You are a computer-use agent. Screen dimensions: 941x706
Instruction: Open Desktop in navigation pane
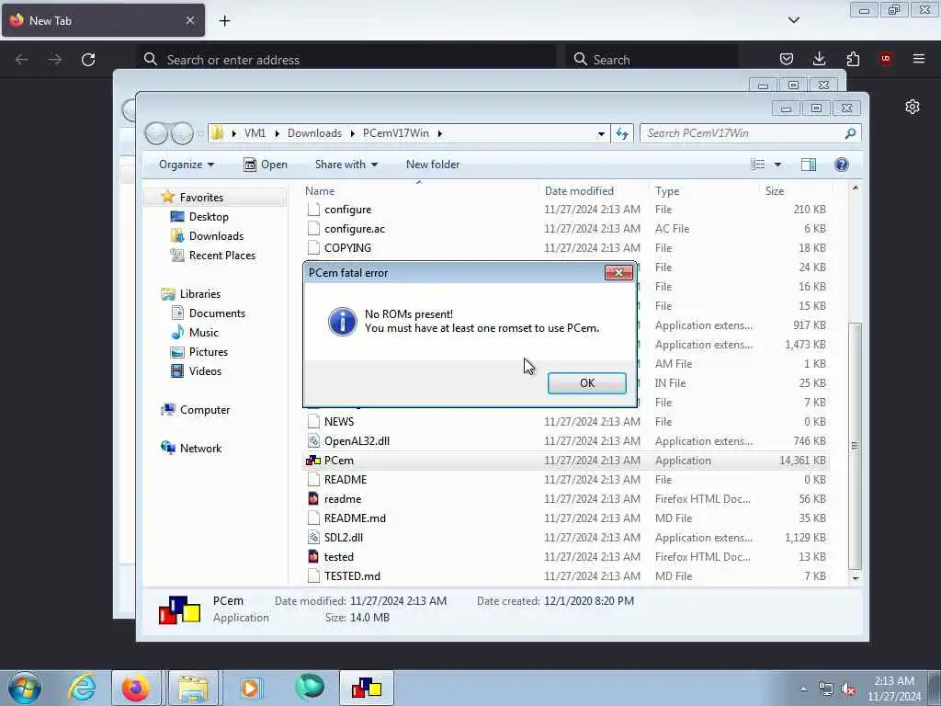[x=209, y=217]
